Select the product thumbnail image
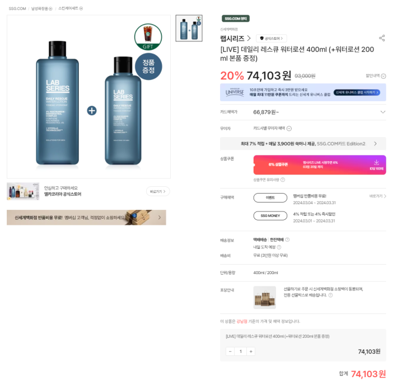This screenshot has height=386, width=416. tap(189, 28)
